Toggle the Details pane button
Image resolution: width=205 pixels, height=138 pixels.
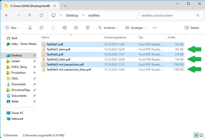192,28
